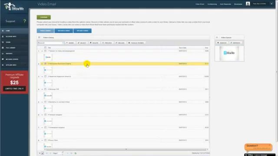Sort by the Title column header
278x156 pixels.
[50, 48]
